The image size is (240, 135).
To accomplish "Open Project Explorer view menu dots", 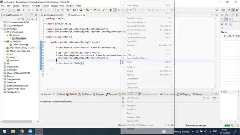I will (36, 19).
